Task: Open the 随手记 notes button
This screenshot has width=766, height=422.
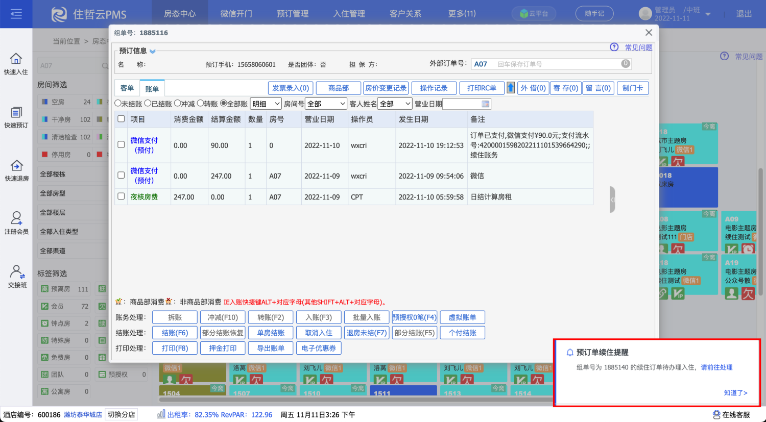Action: pyautogui.click(x=594, y=14)
